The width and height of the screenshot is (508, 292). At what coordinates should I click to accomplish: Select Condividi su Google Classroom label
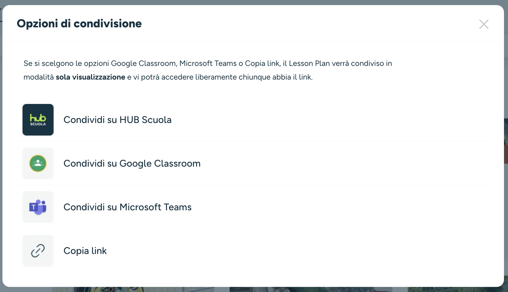(132, 163)
